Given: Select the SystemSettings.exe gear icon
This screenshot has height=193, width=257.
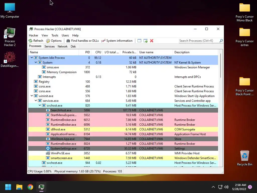Looking at the screenshot, I should (48, 148).
